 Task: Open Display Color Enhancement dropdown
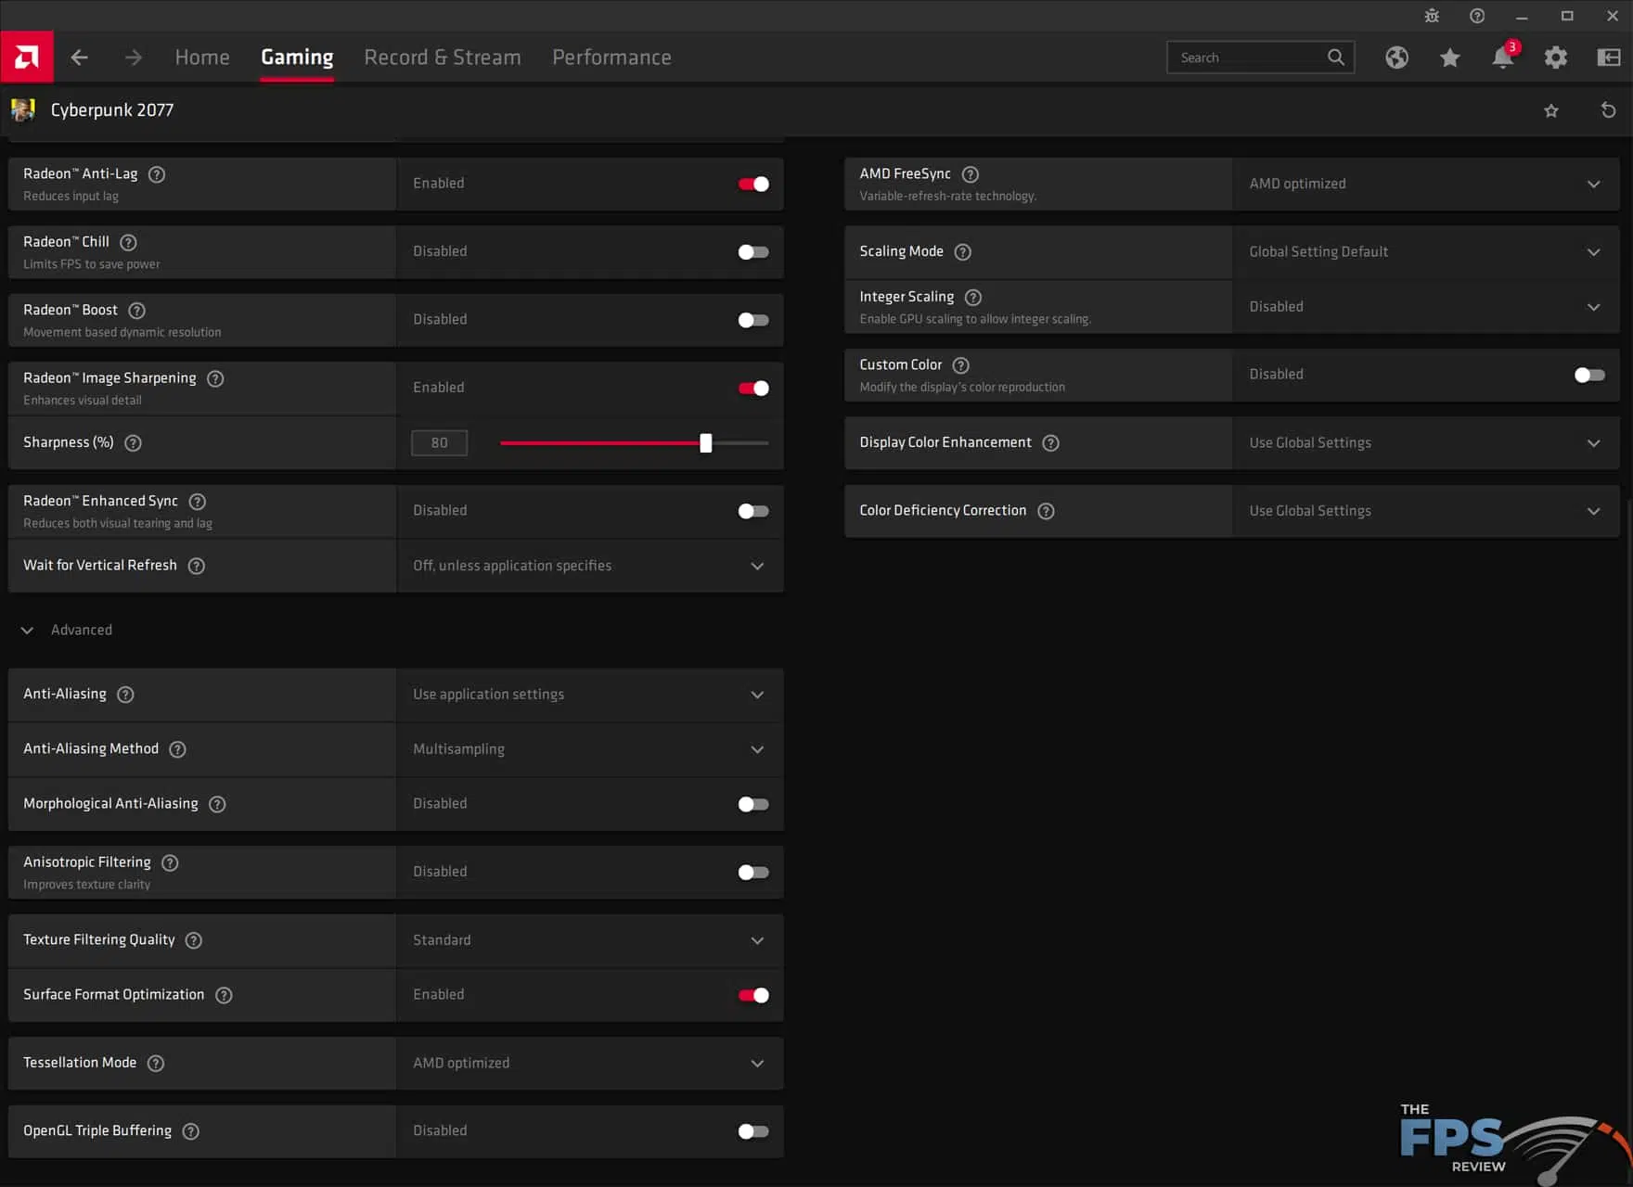pyautogui.click(x=1426, y=443)
